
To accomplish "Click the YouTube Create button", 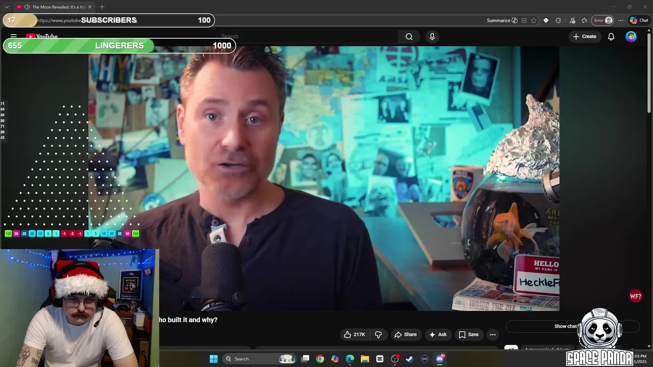I will coord(584,37).
